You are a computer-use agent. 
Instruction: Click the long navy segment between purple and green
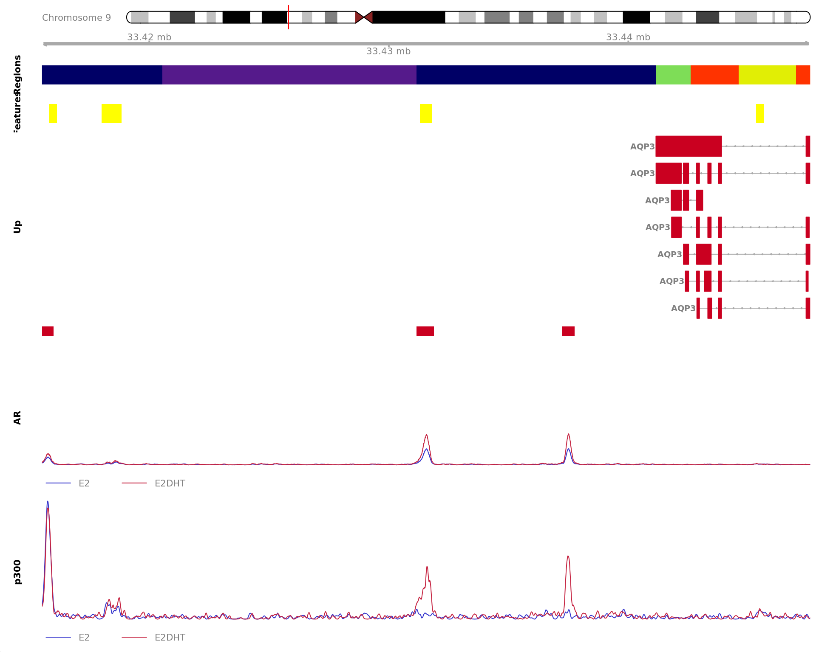536,75
